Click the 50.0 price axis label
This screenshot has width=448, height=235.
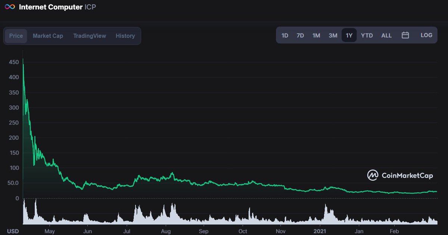pyautogui.click(x=12, y=183)
